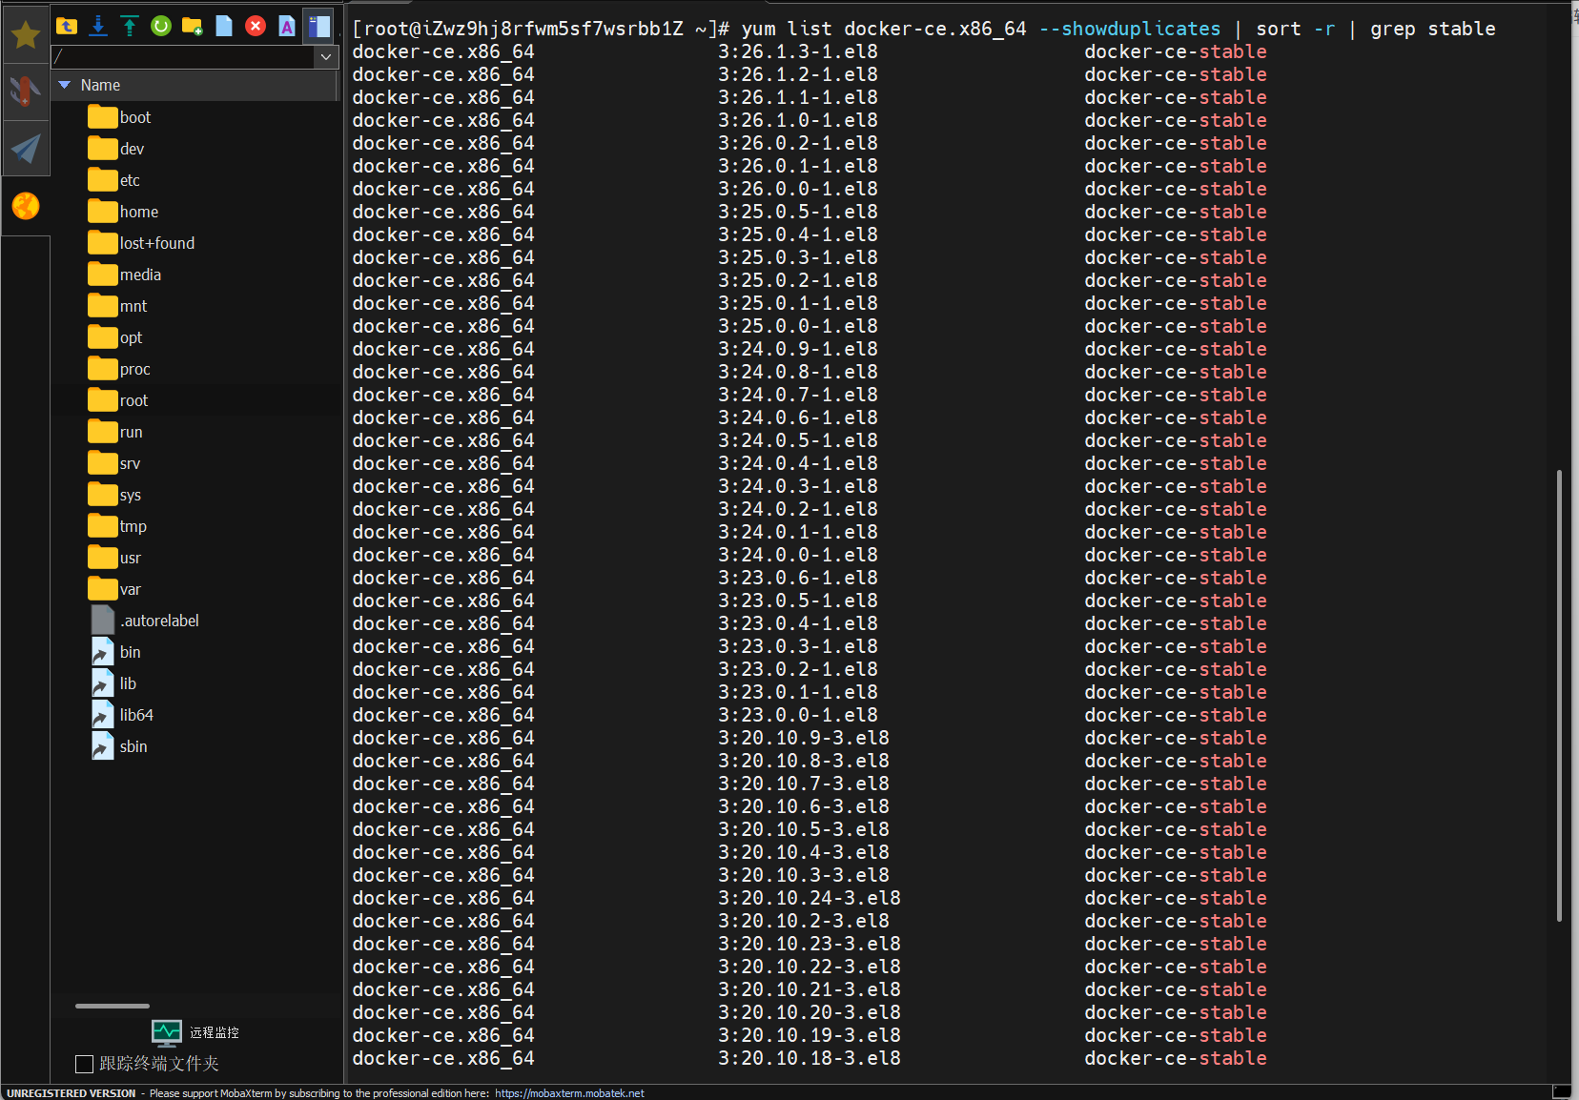The height and width of the screenshot is (1100, 1579).
Task: Open the Tools swiss knife sidebar tab
Action: click(x=26, y=92)
